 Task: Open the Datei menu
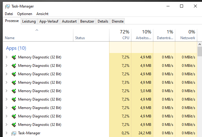click(x=9, y=14)
